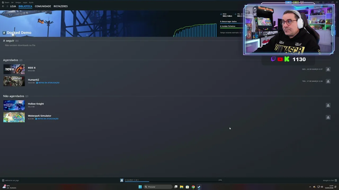Switch to Google Chrome in taskbar
This screenshot has width=339, height=190.
[x=193, y=187]
